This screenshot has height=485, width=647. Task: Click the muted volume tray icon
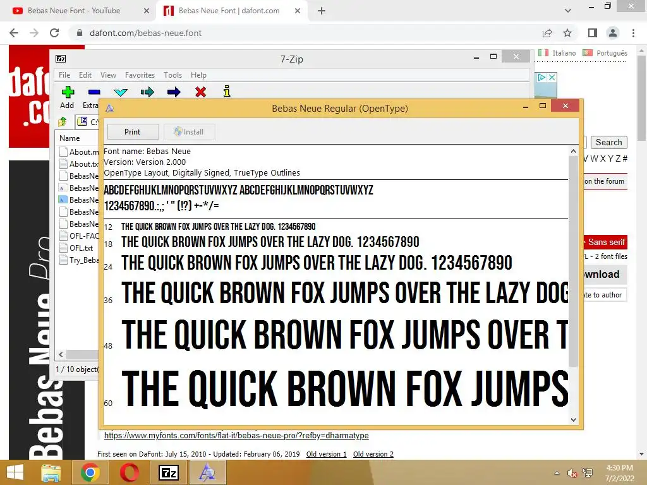[572, 473]
